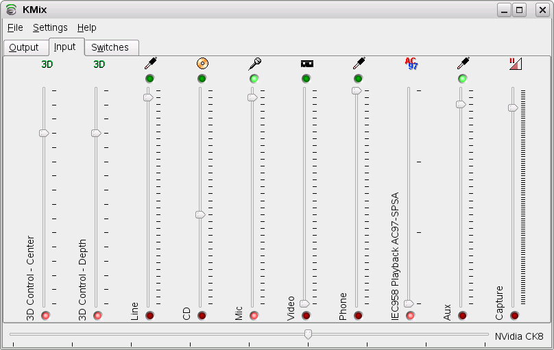The image size is (554, 350).
Task: Open the File menu
Action: click(x=15, y=27)
